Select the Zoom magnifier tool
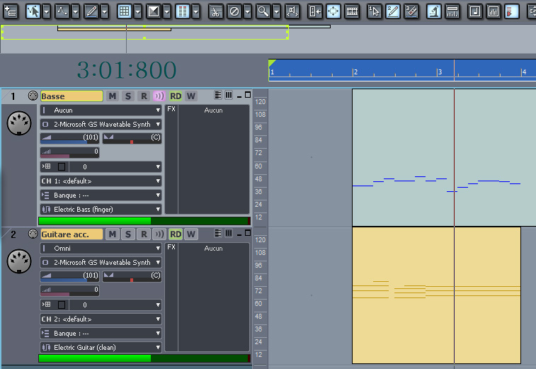This screenshot has height=369, width=536. point(263,11)
